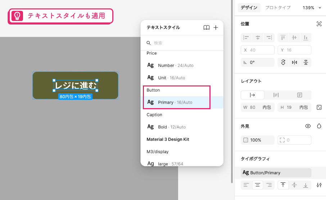Click the search field in text styles
Image resolution: width=326 pixels, height=200 pixels.
182,43
